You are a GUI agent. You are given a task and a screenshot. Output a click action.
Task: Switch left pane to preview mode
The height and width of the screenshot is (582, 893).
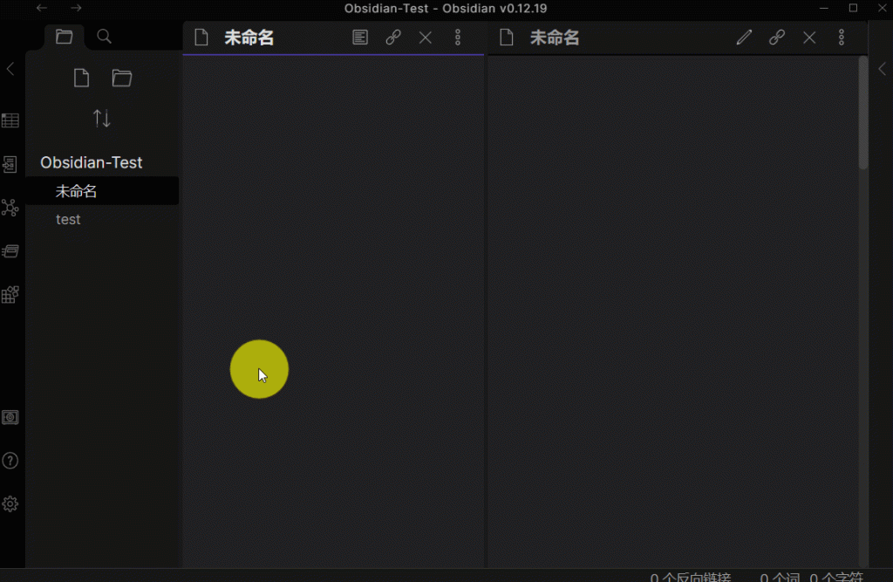click(x=360, y=38)
